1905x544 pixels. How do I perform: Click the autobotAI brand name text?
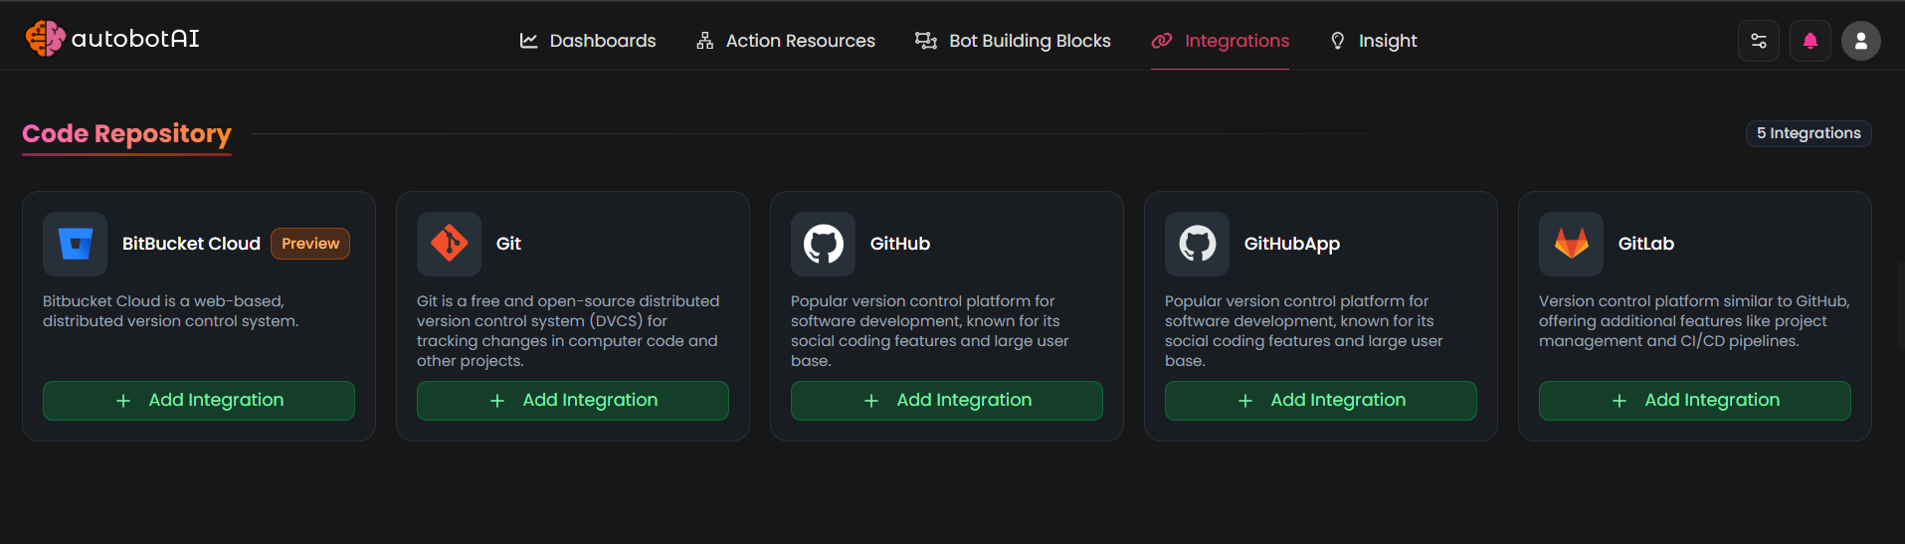135,39
